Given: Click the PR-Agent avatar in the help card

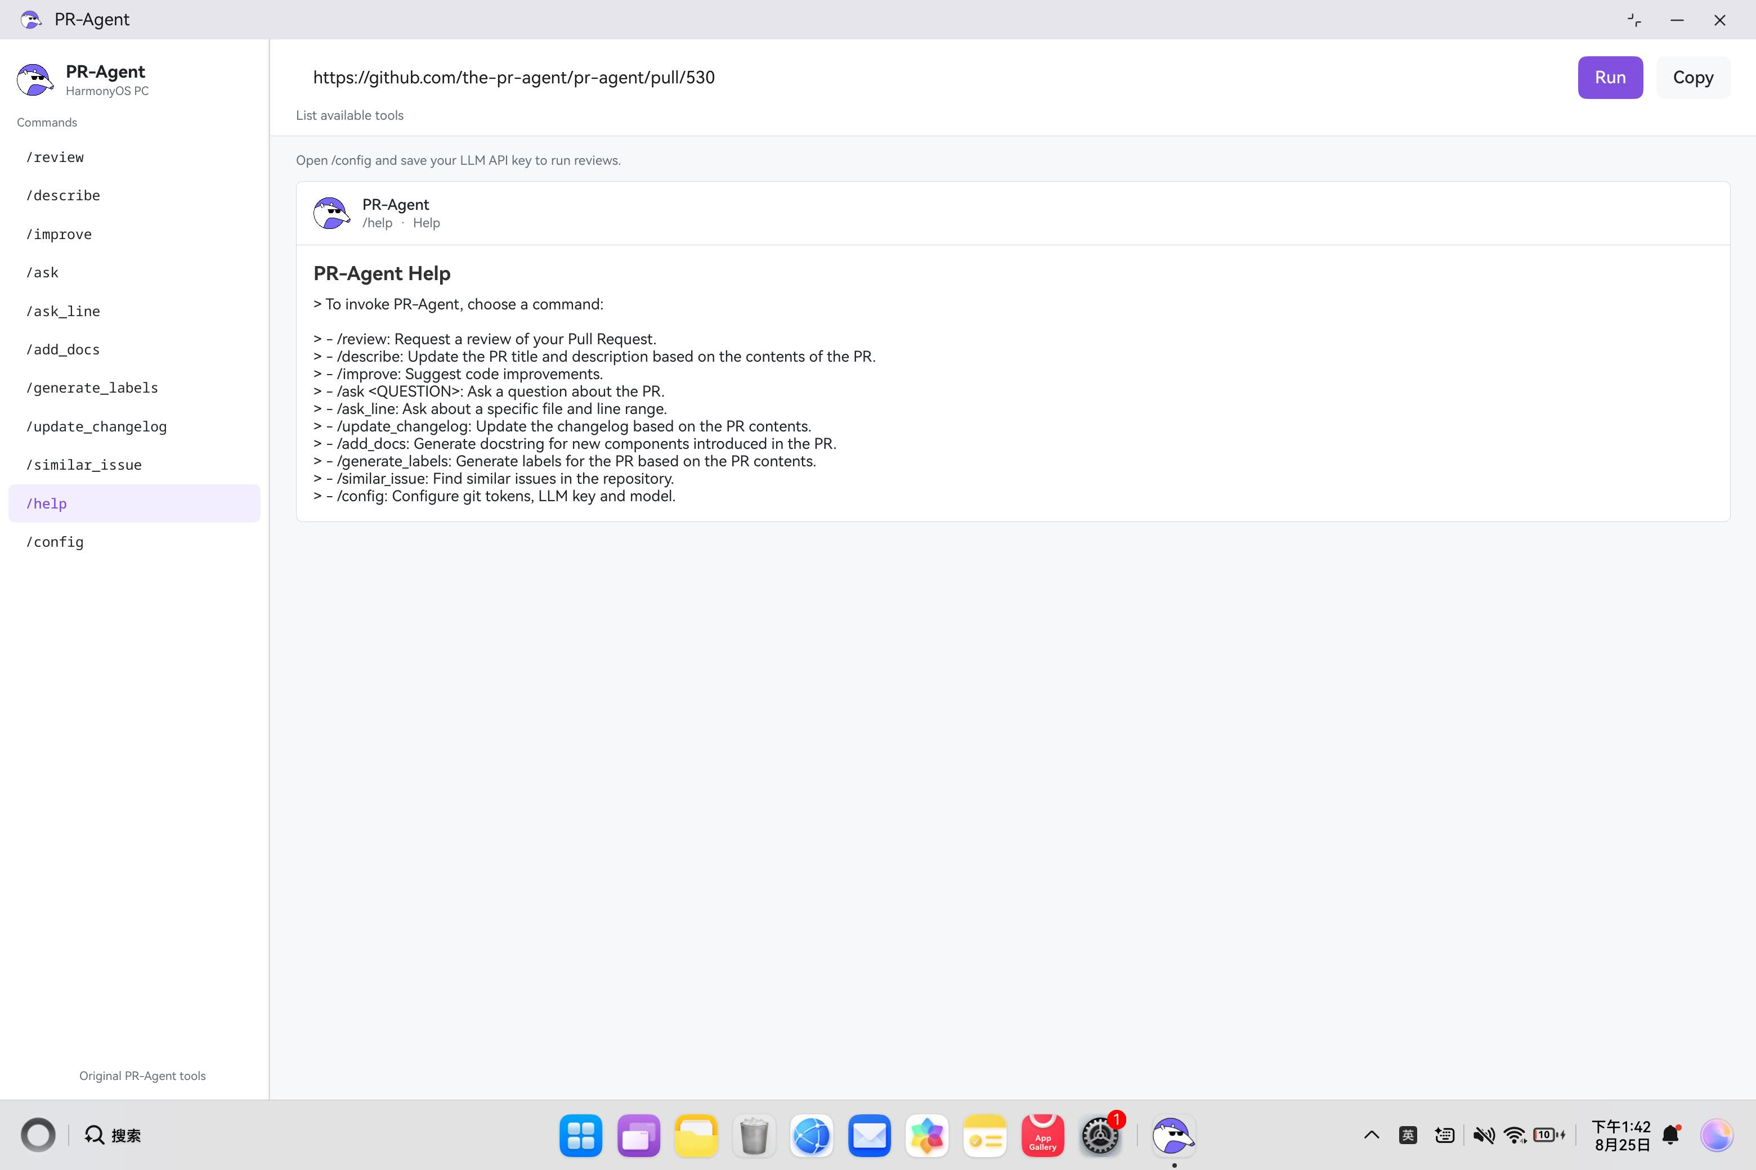Looking at the screenshot, I should pyautogui.click(x=332, y=213).
